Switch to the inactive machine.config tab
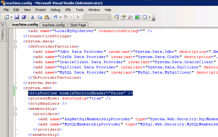The width and height of the screenshot is (218, 137). pos(53,25)
